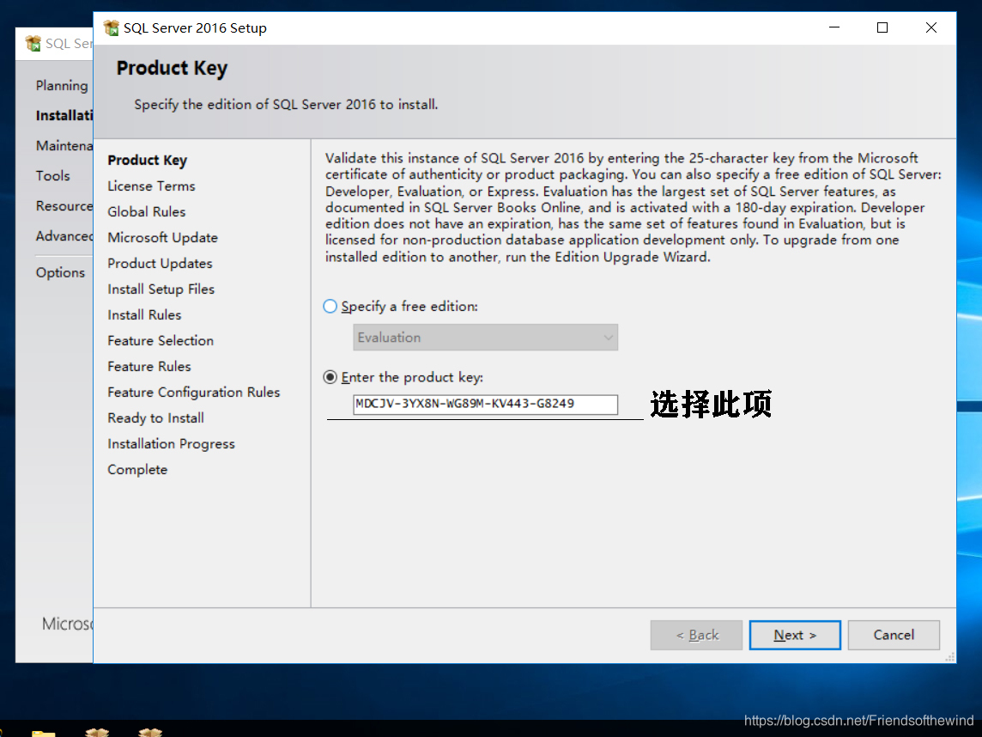Select the 'Enter the product key' radio button

(330, 377)
